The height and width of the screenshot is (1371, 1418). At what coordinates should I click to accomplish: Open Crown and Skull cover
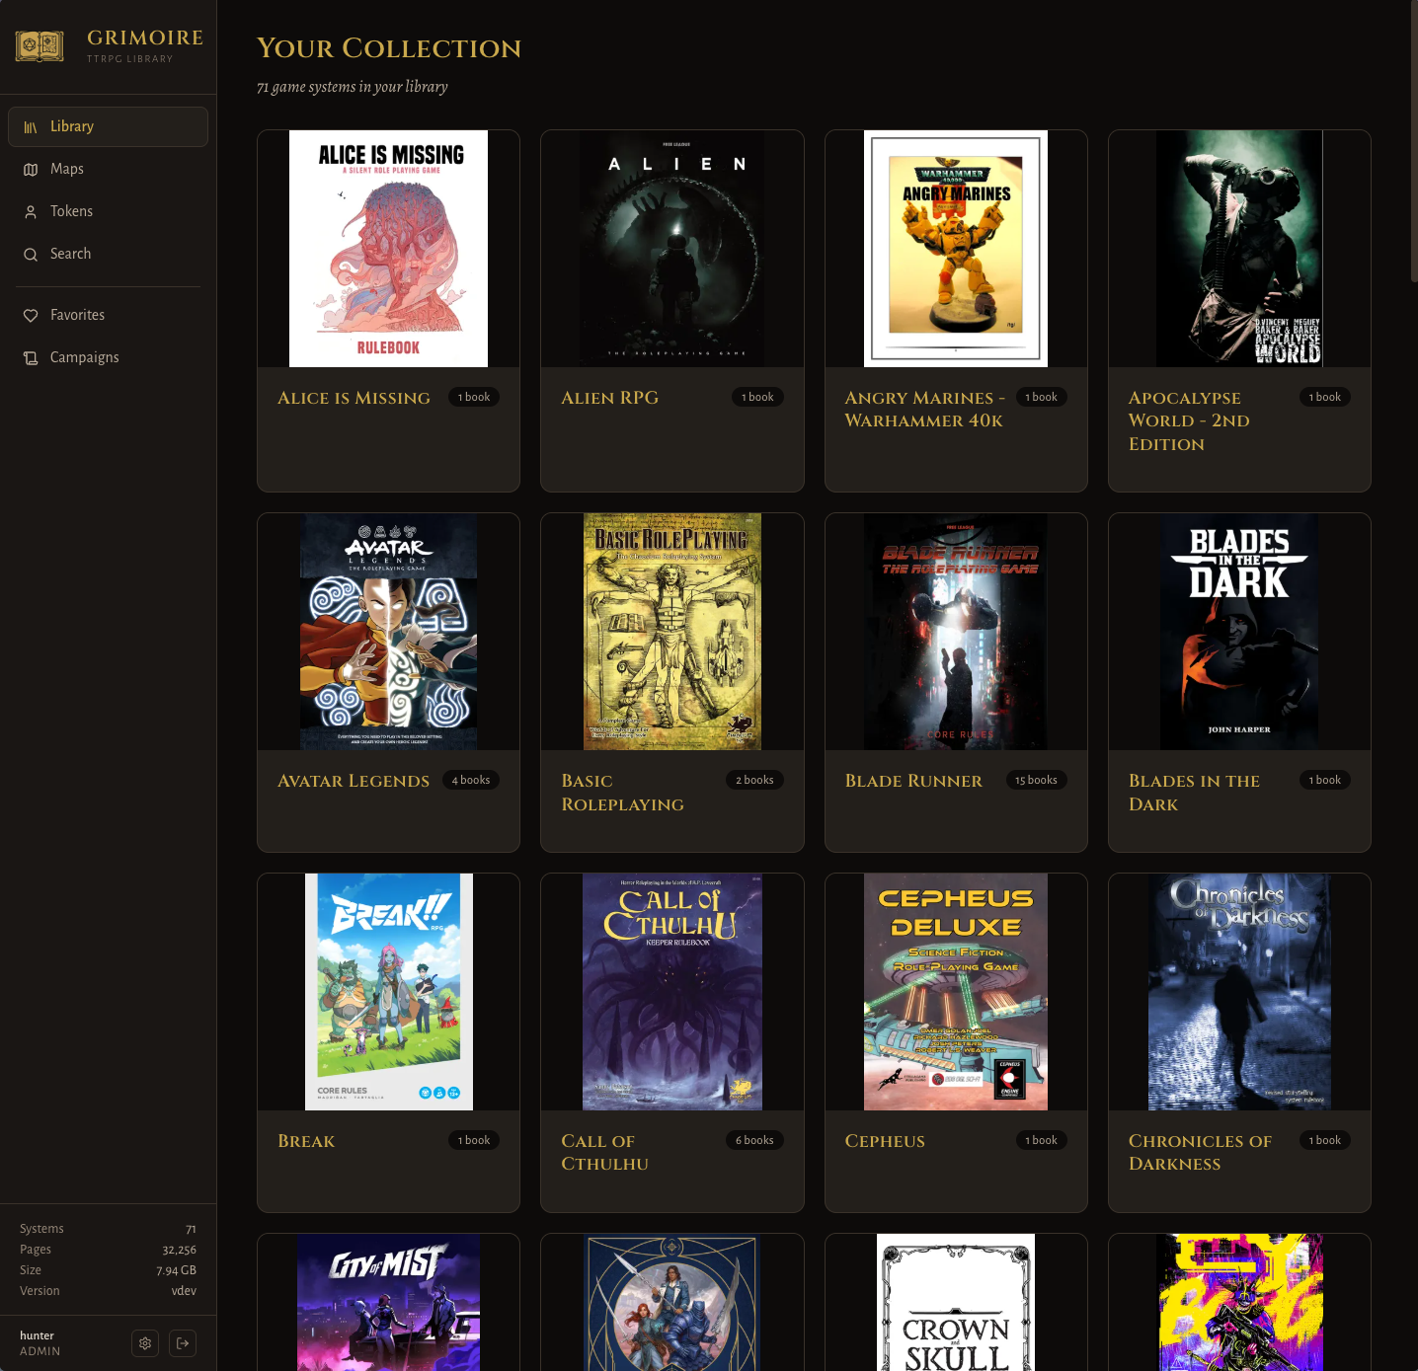(x=956, y=1302)
